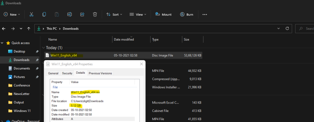This screenshot has height=122, width=314.
Task: Open the See more ellipsis menu
Action: pos(205,14)
